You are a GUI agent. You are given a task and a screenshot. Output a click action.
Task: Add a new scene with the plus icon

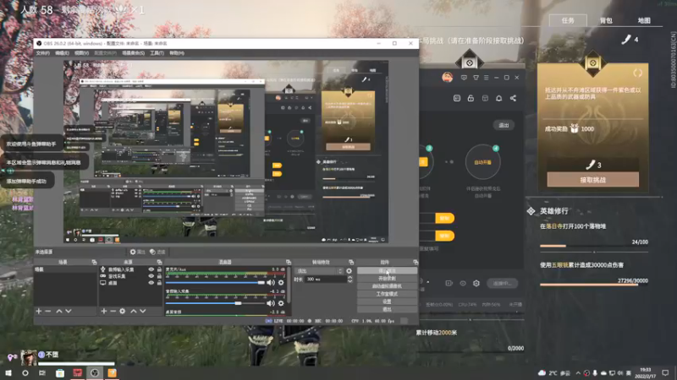click(x=39, y=311)
